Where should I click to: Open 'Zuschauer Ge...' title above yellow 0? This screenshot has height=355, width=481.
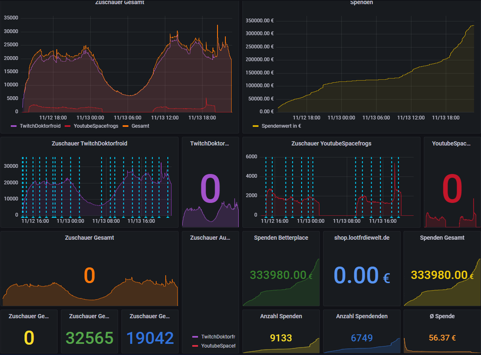point(29,316)
